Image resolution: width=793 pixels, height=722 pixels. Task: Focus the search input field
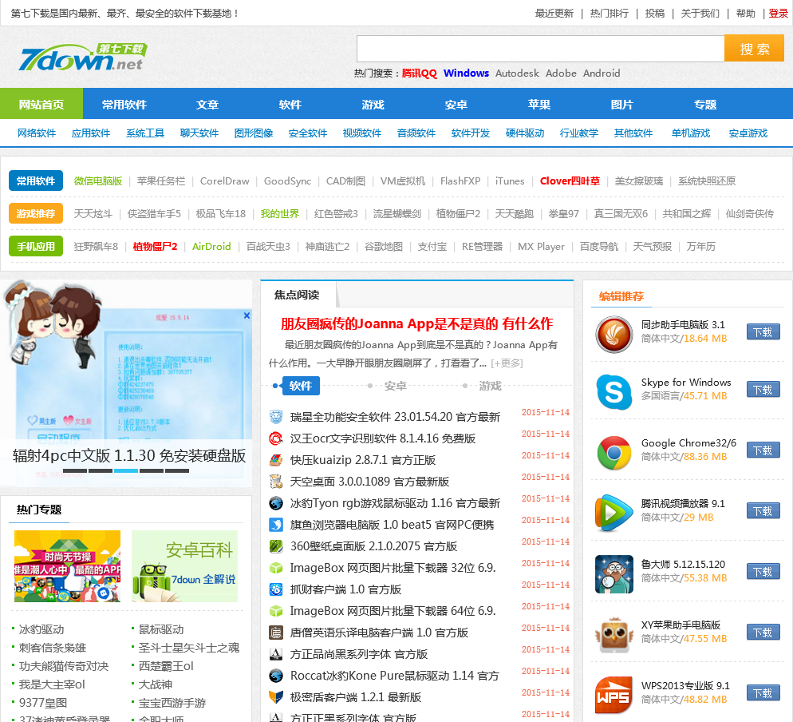tap(541, 49)
